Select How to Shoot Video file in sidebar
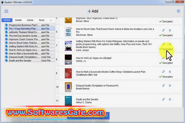The height and width of the screenshot is (123, 185). click(30, 43)
